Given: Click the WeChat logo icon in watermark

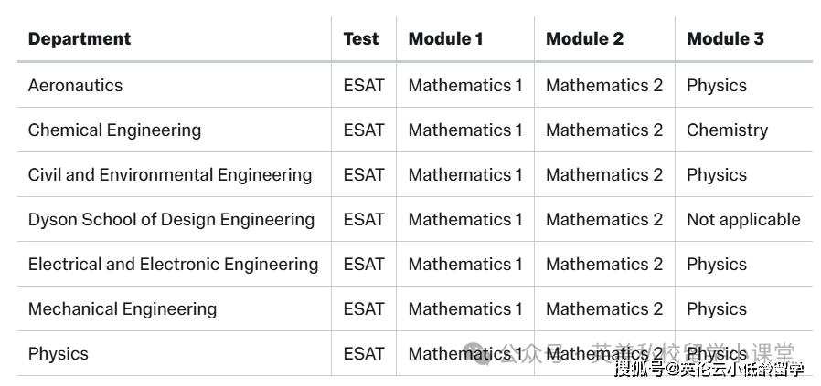Looking at the screenshot, I should (x=476, y=353).
